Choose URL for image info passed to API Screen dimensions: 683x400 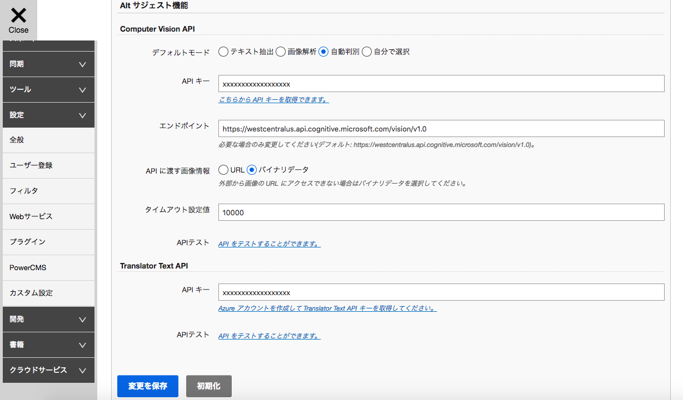[x=223, y=170]
